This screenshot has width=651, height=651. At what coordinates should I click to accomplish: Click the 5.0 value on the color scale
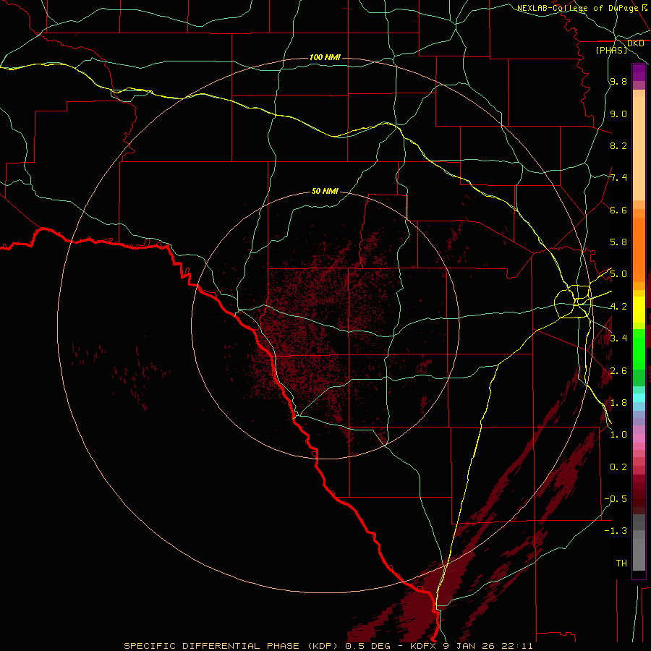coord(618,274)
